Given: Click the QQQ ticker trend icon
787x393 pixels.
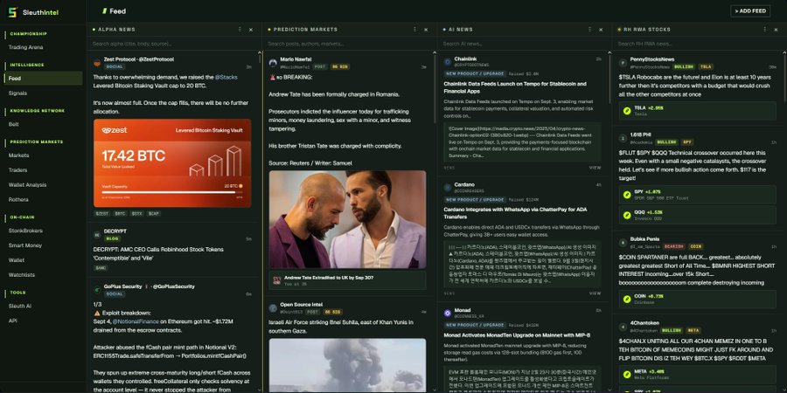Looking at the screenshot, I should (627, 215).
